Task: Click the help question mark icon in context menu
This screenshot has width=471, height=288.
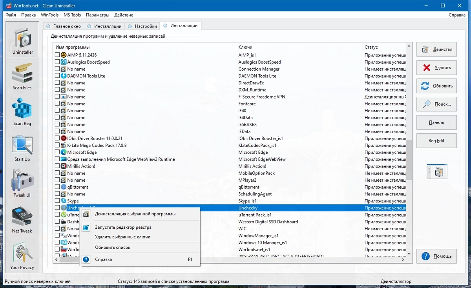Action: (x=87, y=259)
